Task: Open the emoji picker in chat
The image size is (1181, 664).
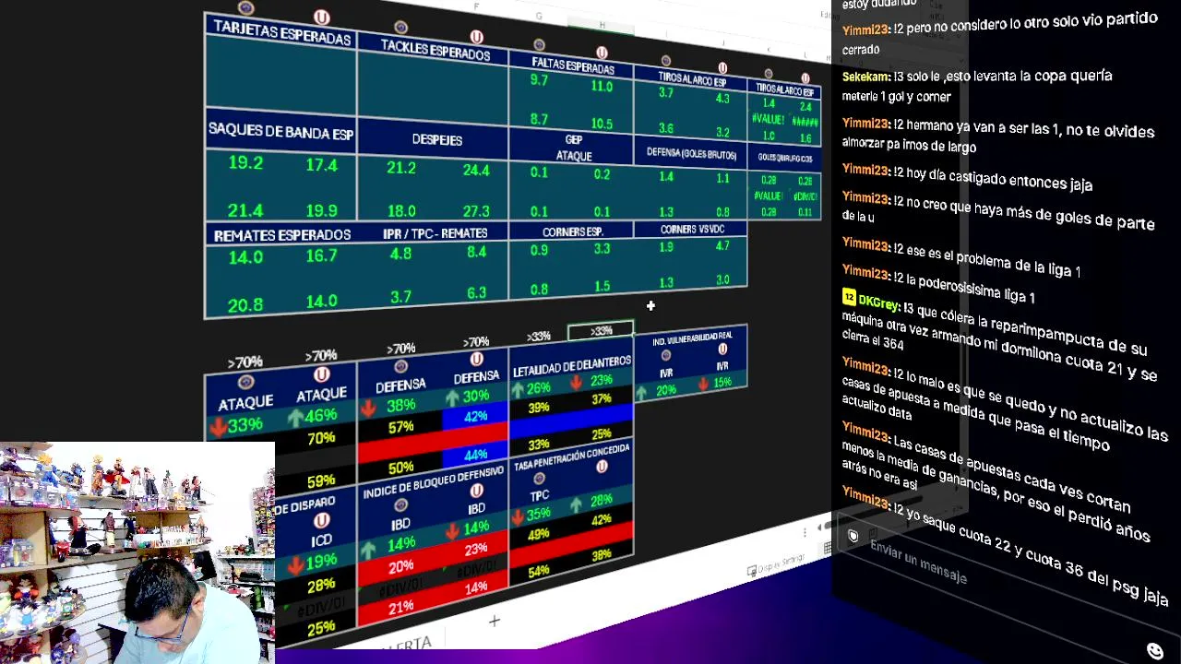Action: click(1154, 651)
